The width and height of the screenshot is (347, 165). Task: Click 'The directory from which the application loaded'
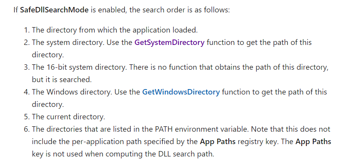click(x=115, y=30)
